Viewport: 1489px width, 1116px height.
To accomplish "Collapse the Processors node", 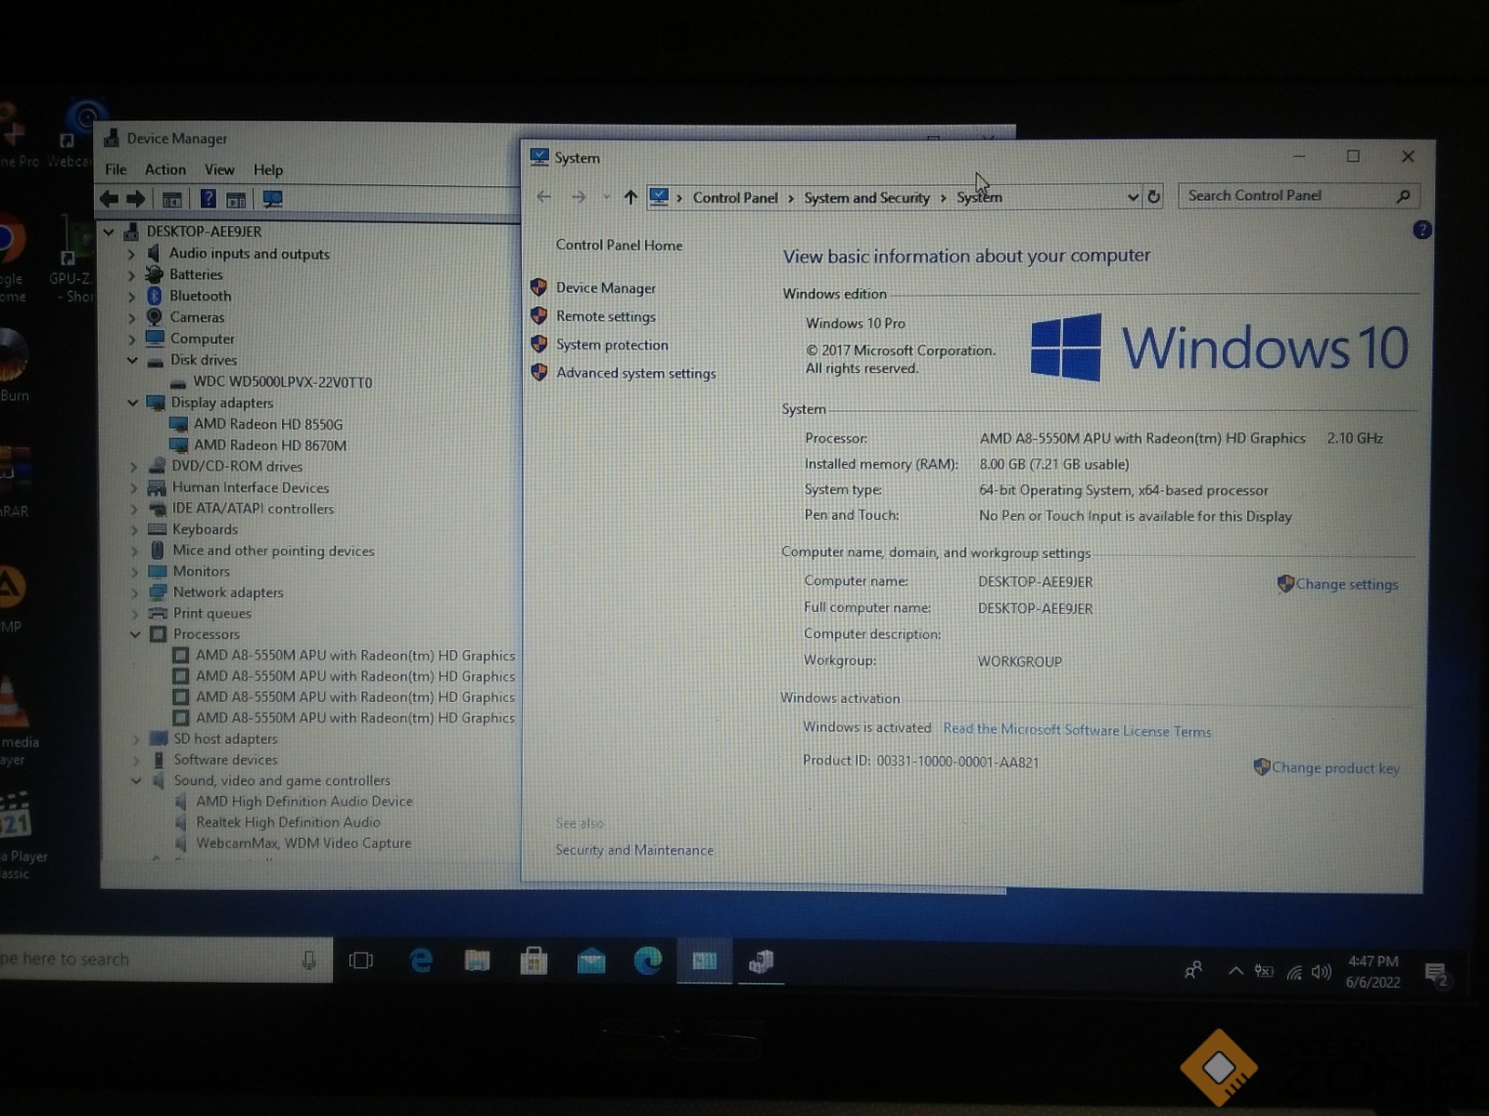I will click(135, 634).
